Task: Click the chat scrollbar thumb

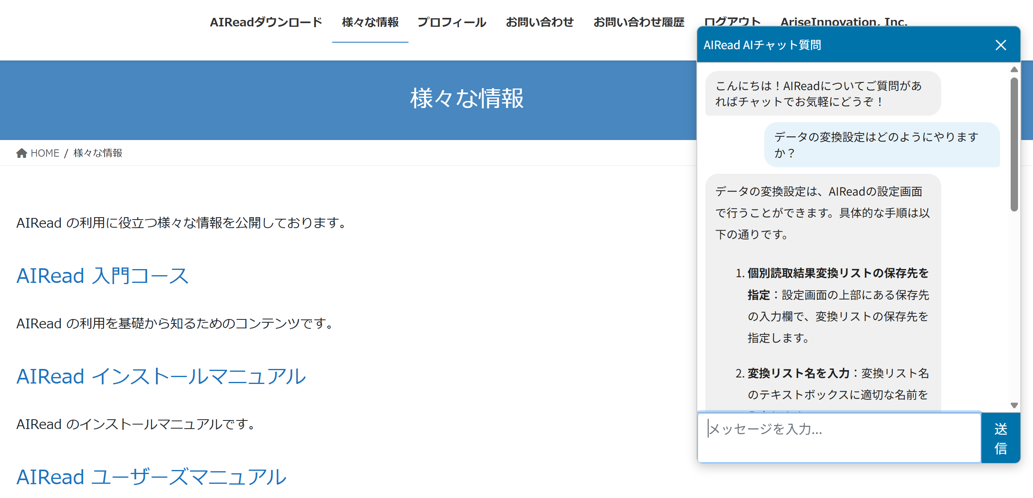Action: pyautogui.click(x=1014, y=144)
